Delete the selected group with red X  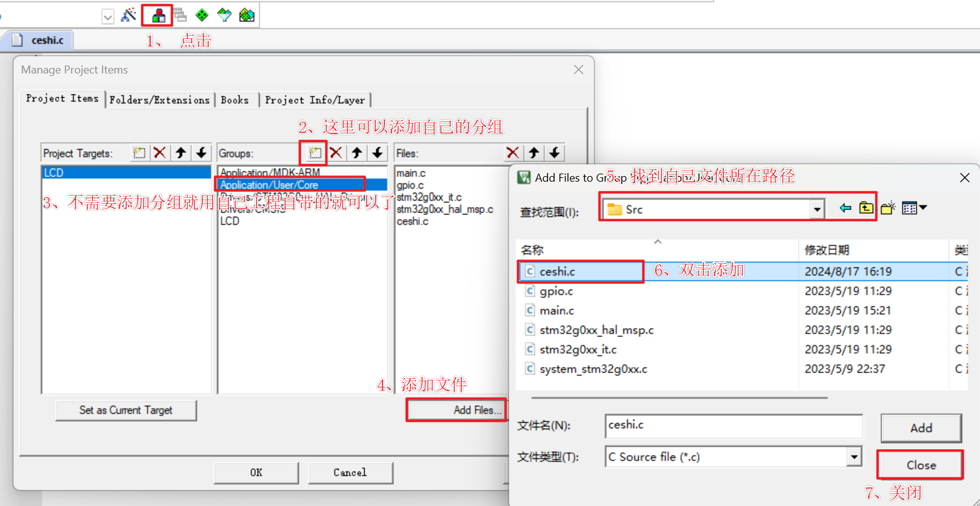(x=336, y=153)
